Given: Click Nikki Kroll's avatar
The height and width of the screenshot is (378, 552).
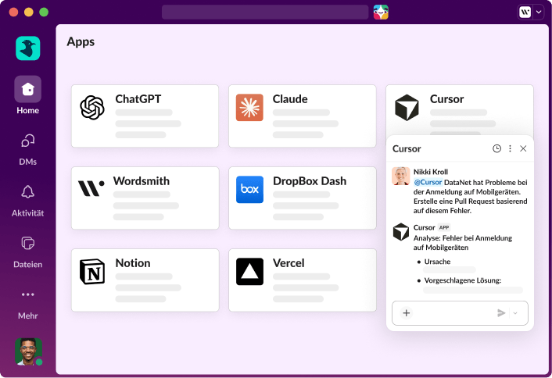Looking at the screenshot, I should coord(401,176).
